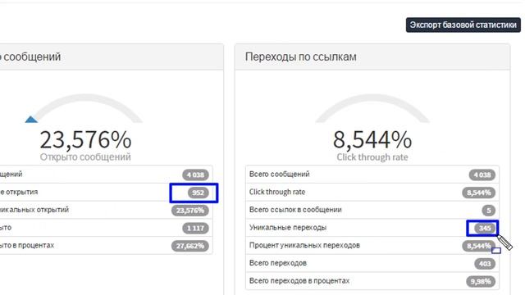Click the Всего сообщений row label
This screenshot has height=295, width=525.
tap(279, 175)
